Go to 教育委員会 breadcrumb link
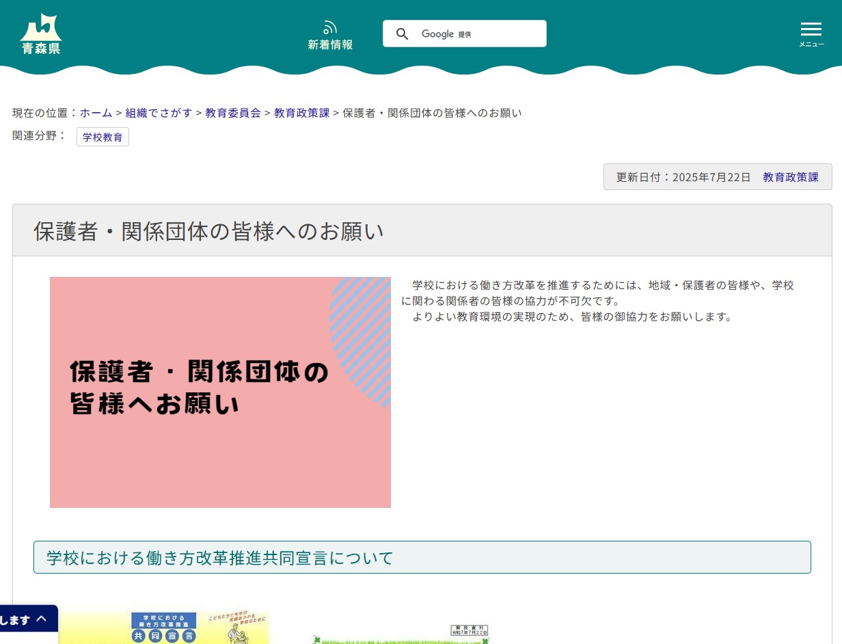The image size is (842, 644). (x=232, y=112)
